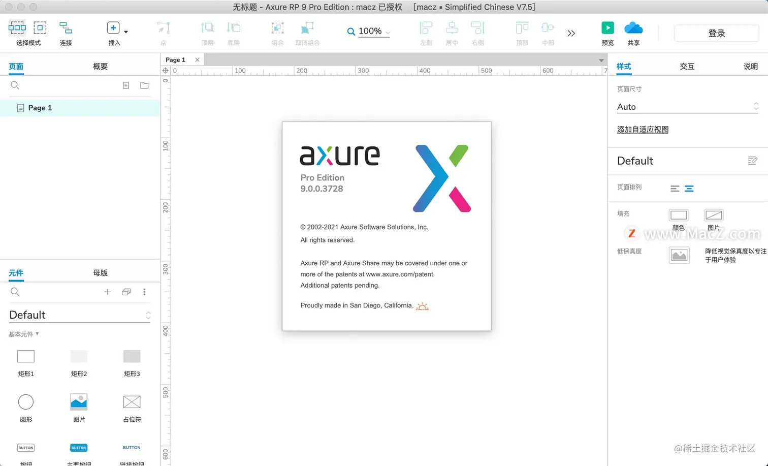This screenshot has height=466, width=768.
Task: Open the fill 颜色 color swatch
Action: [679, 215]
